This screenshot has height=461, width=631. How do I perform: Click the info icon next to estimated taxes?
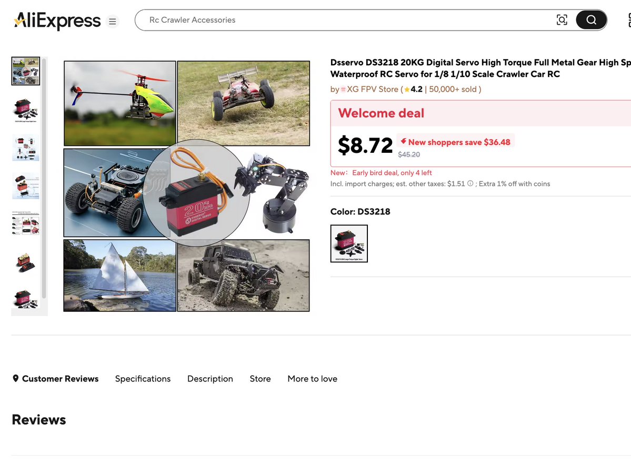(x=469, y=183)
